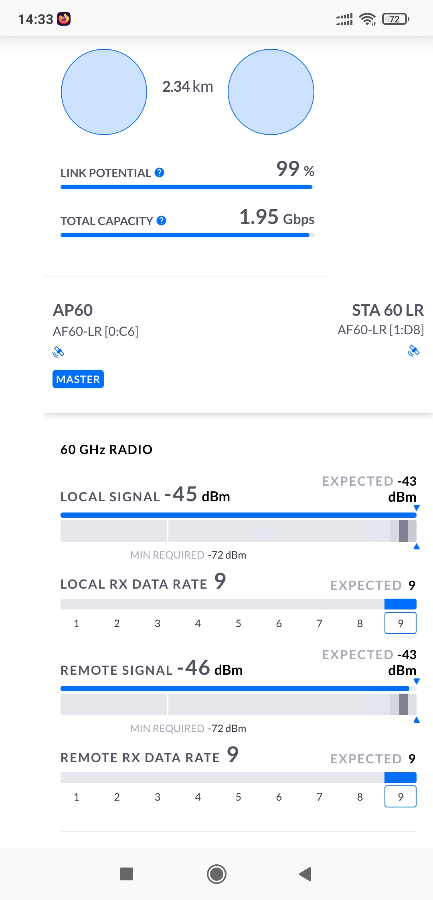
Task: Tap the highlighted local RX data rate 9 box
Action: (x=400, y=623)
